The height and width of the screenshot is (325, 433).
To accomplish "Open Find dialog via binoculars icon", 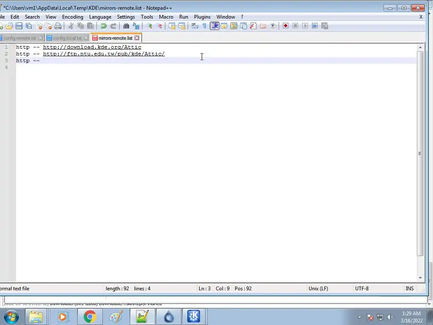I will (x=126, y=26).
